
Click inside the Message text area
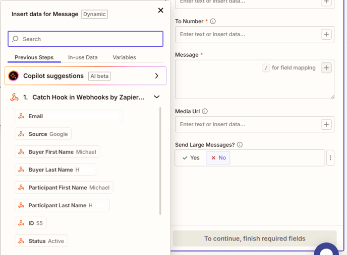255,79
